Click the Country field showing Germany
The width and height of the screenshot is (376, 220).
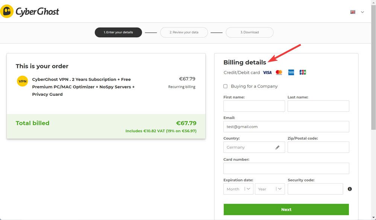[254, 147]
